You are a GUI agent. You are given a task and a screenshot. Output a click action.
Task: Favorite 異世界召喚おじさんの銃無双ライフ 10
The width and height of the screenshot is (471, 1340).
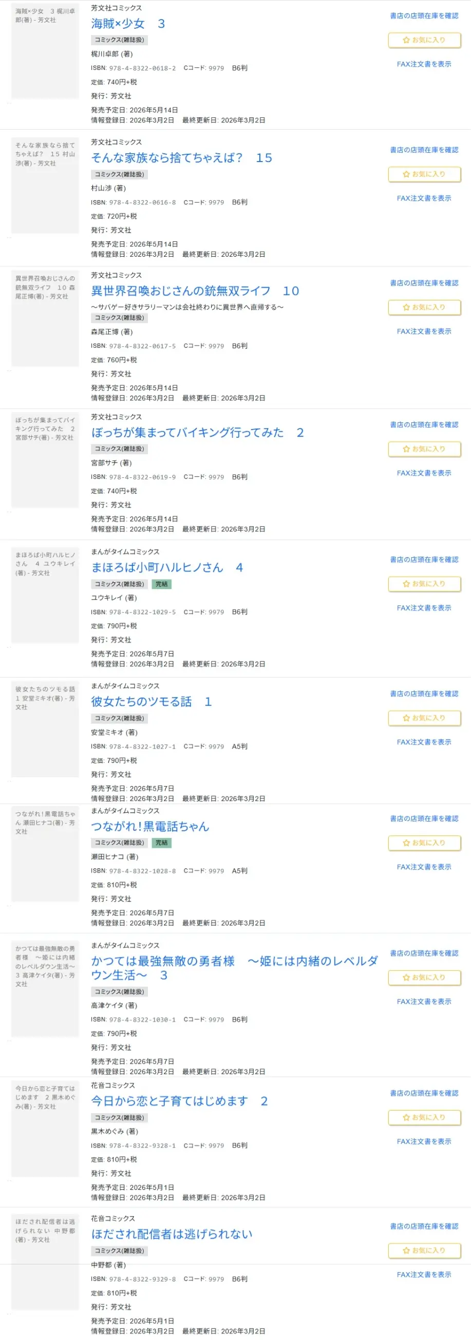pos(424,308)
